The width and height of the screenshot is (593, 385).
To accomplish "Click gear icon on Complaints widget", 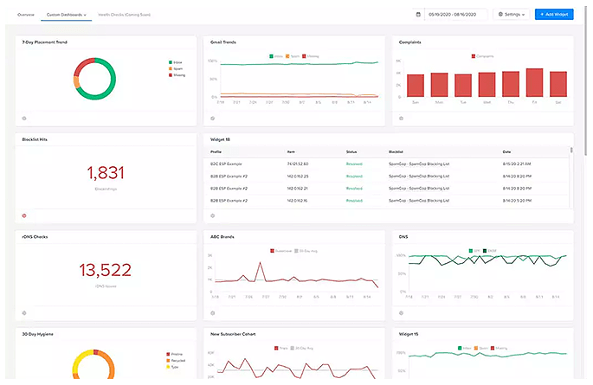I will click(401, 119).
